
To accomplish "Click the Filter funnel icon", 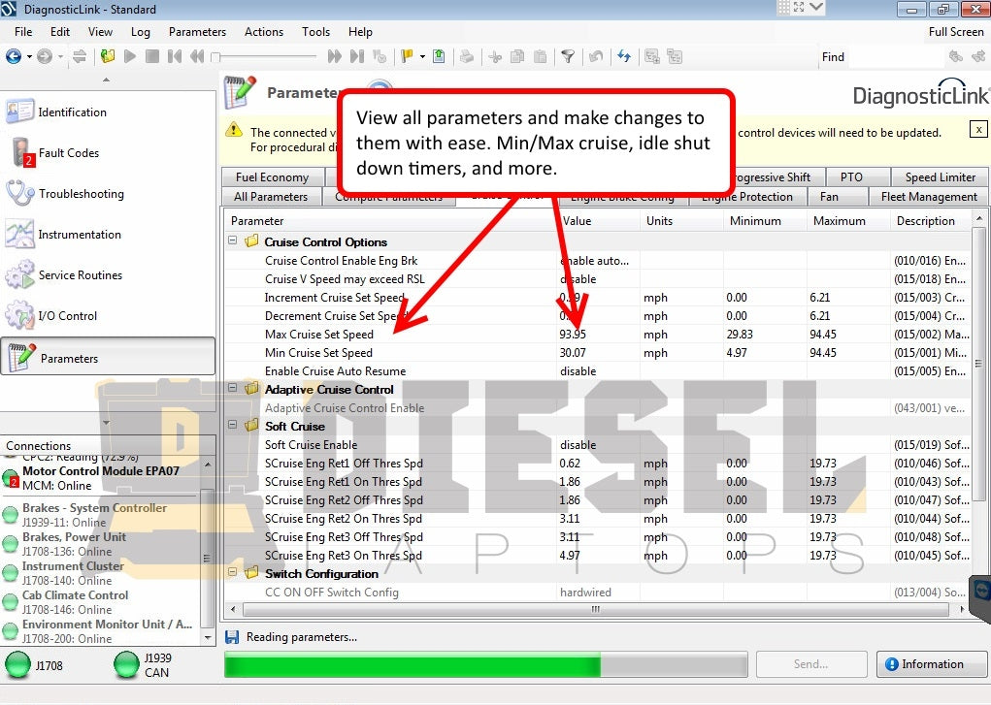I will (568, 57).
